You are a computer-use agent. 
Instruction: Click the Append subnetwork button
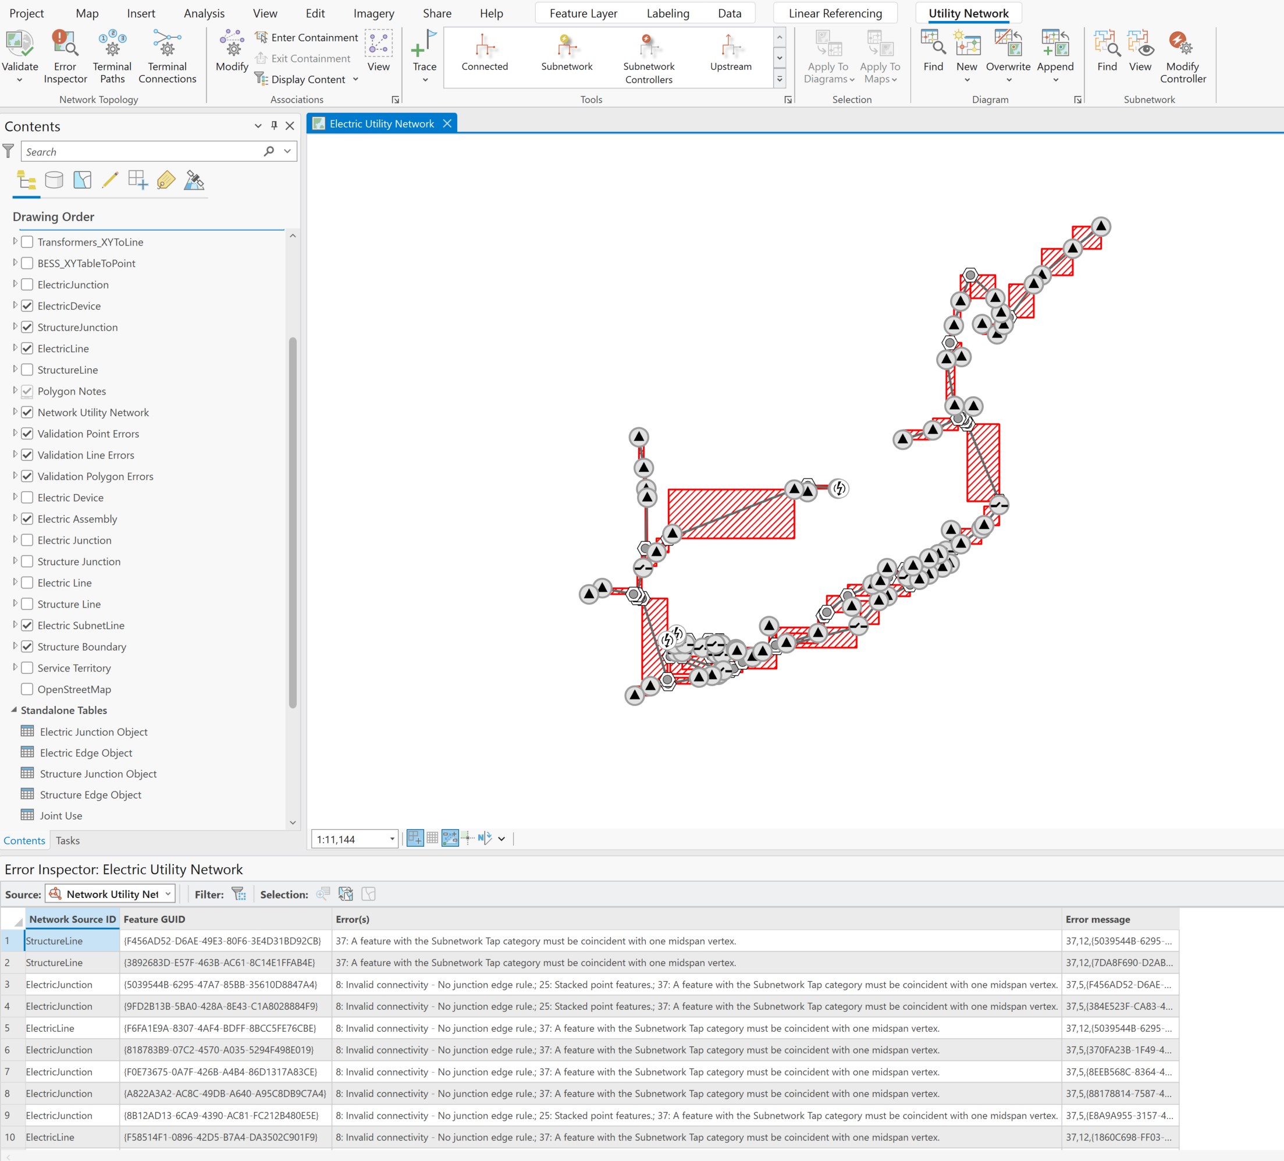(x=1055, y=54)
